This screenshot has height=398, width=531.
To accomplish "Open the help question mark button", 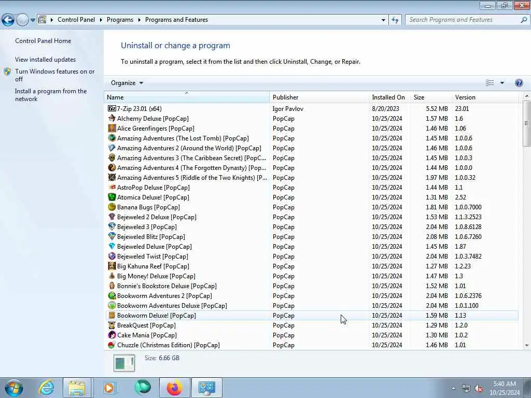I will point(519,83).
